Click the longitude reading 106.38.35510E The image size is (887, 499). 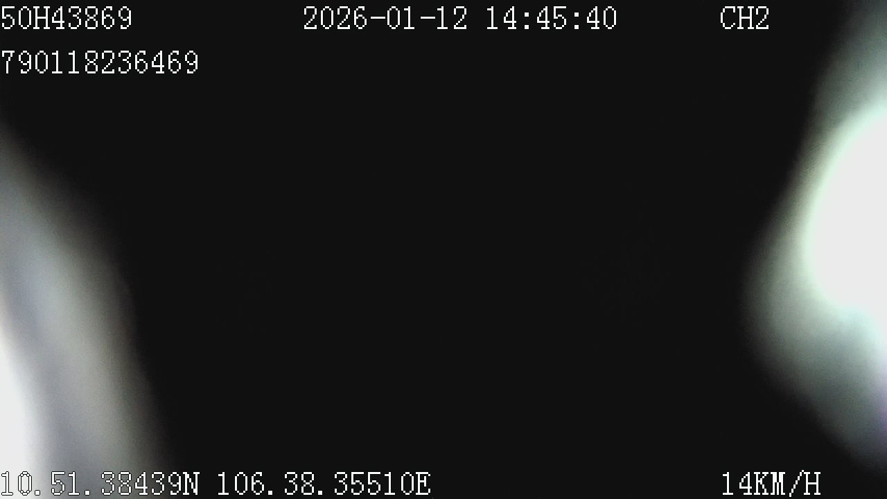324,484
